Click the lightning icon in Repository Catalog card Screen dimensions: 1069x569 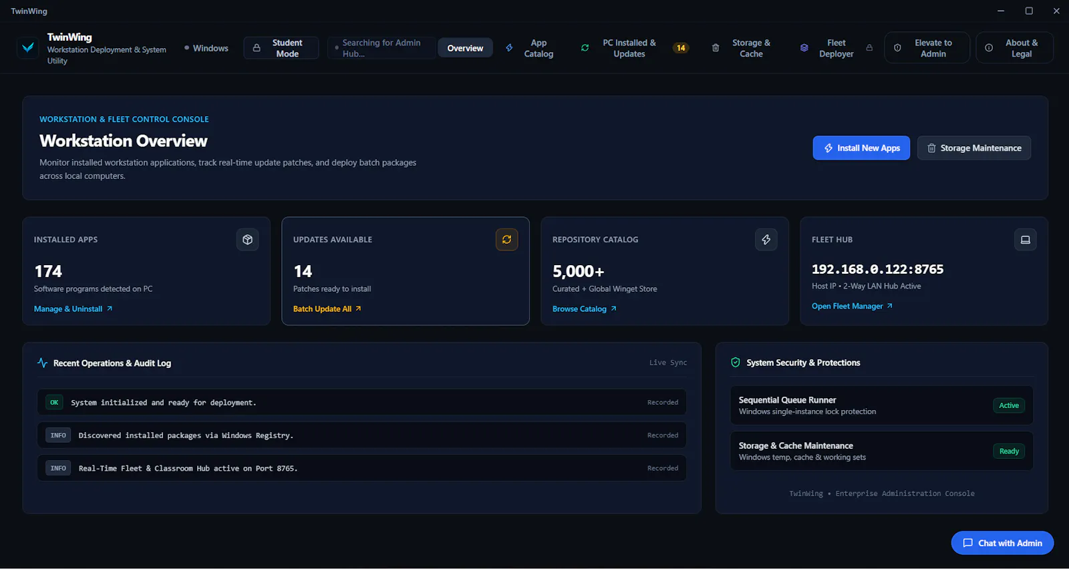click(x=766, y=240)
